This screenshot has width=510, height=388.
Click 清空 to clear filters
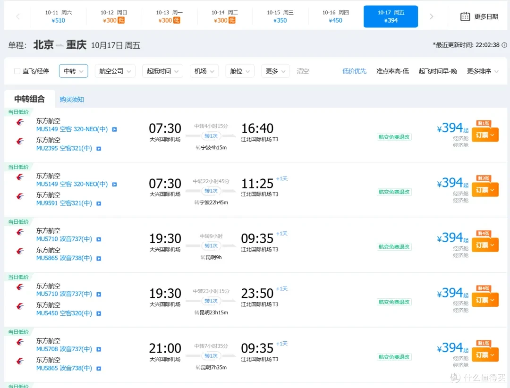tap(303, 71)
